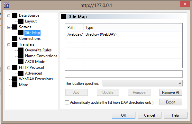Click the icon beside Name Conversions
This screenshot has width=192, height=124.
(x=21, y=56)
